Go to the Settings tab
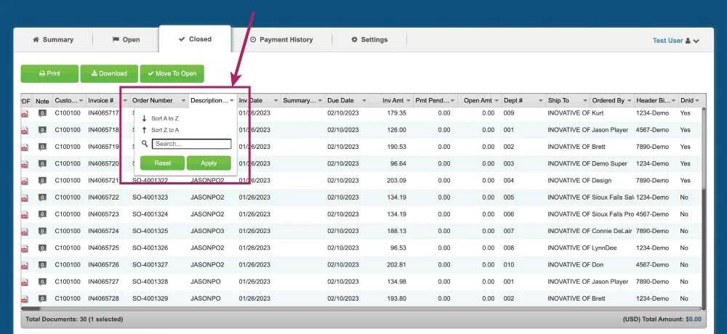 (x=369, y=40)
